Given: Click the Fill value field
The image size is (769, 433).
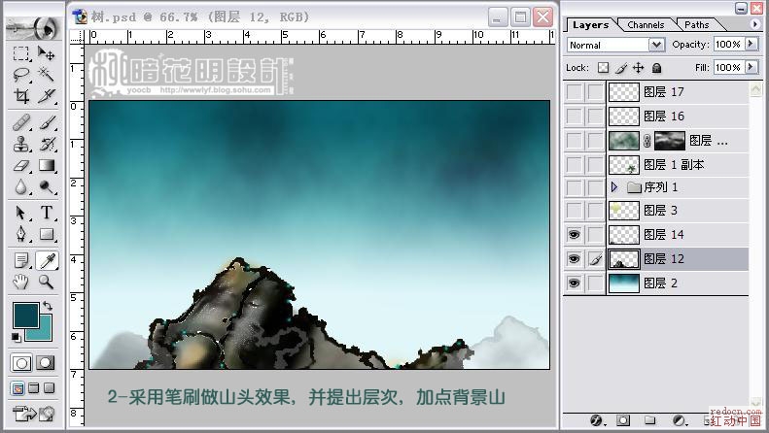Looking at the screenshot, I should tap(729, 67).
